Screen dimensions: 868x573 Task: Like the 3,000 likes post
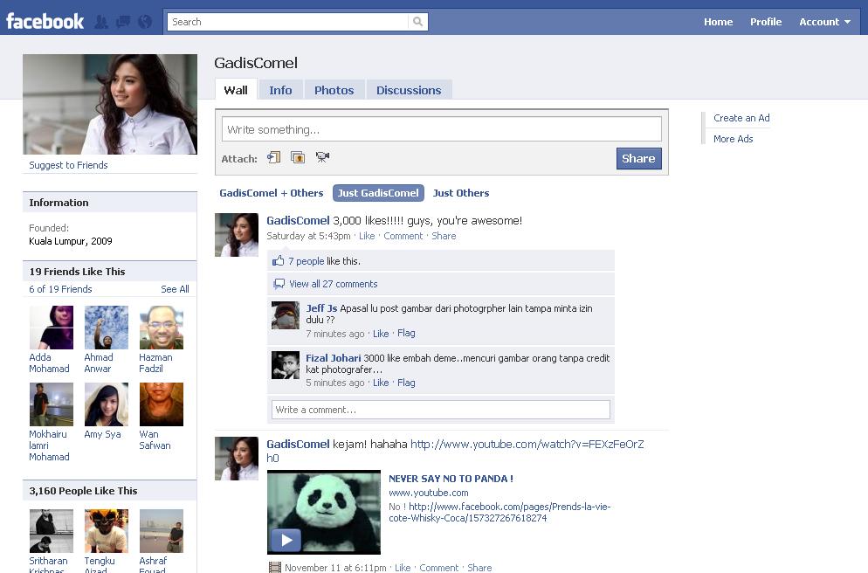coord(367,236)
